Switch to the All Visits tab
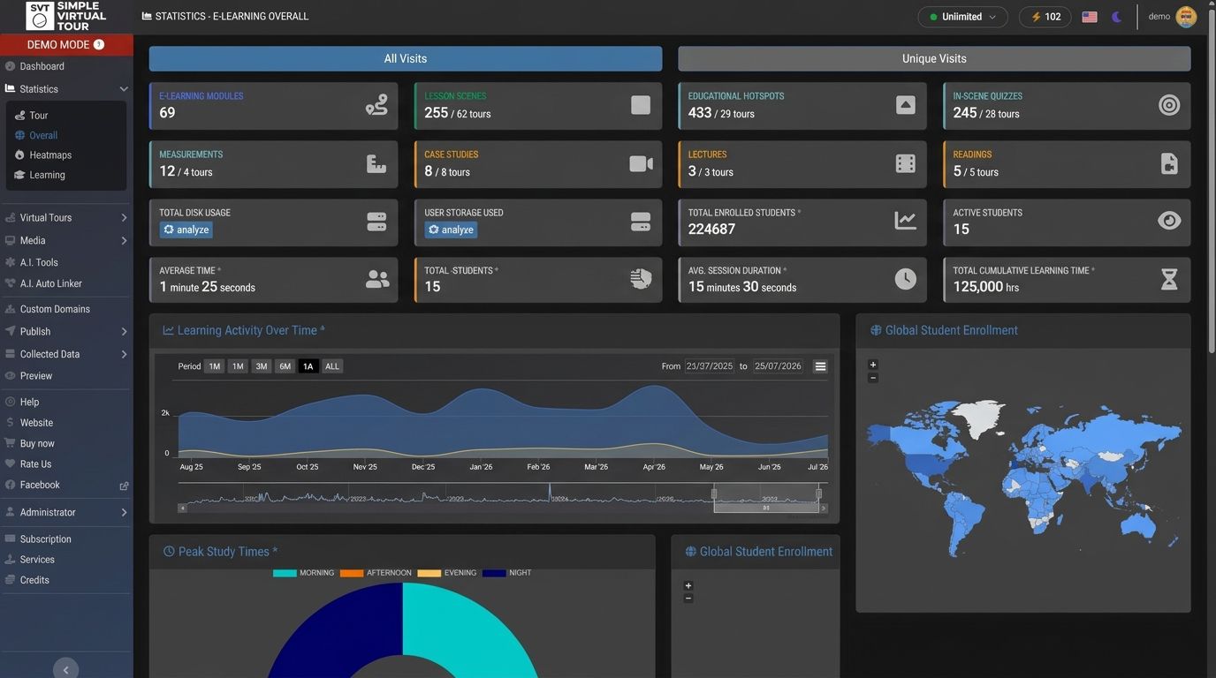 (406, 58)
